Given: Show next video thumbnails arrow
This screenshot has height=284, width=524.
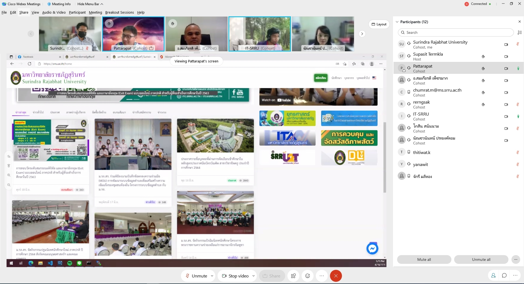Looking at the screenshot, I should [x=362, y=34].
